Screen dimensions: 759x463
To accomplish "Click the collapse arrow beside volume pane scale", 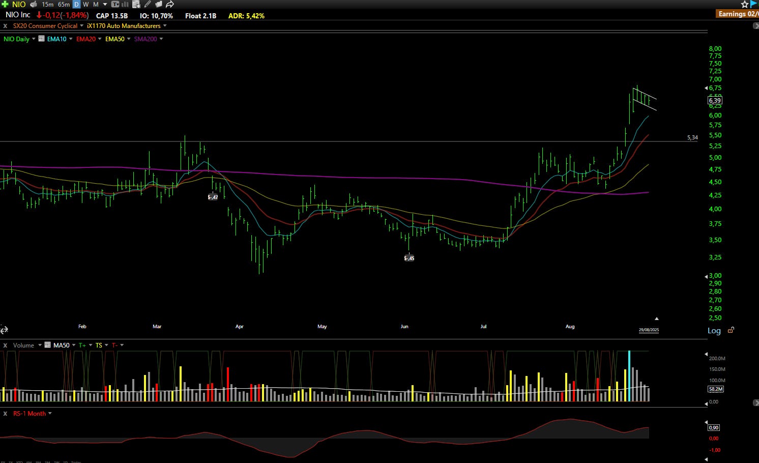I will pyautogui.click(x=756, y=402).
